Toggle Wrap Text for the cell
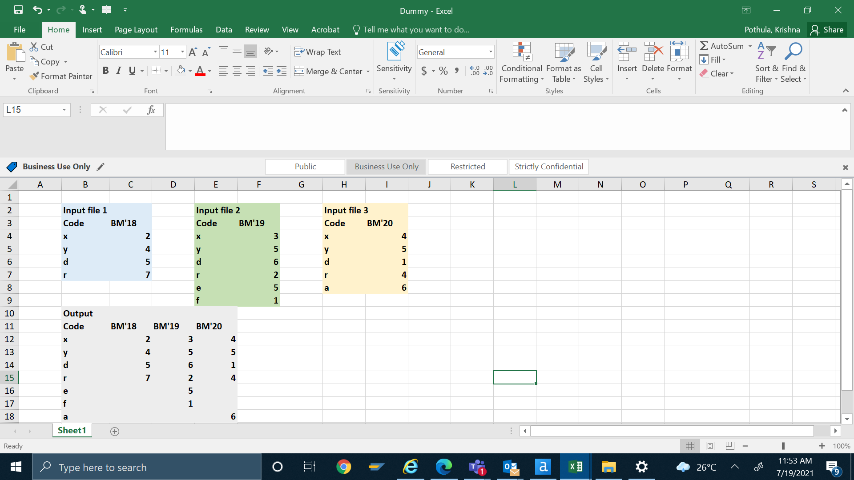This screenshot has height=480, width=854. (x=318, y=52)
